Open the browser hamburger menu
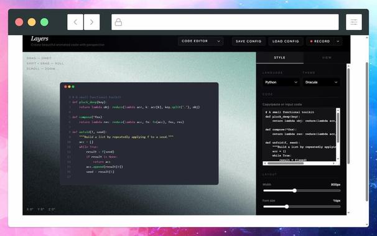This screenshot has height=236, width=377. coord(354,22)
